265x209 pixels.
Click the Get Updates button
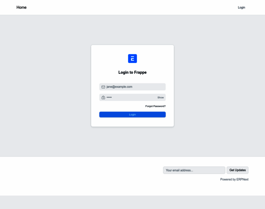[237, 170]
